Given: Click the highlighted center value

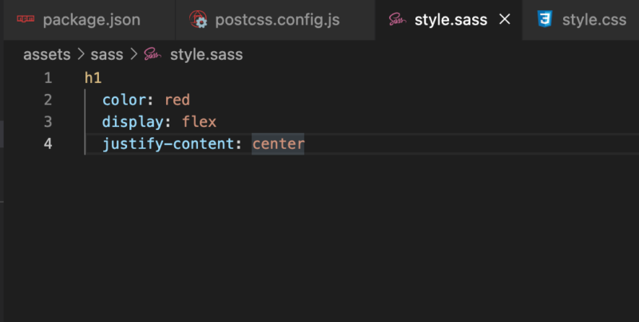Looking at the screenshot, I should (278, 144).
